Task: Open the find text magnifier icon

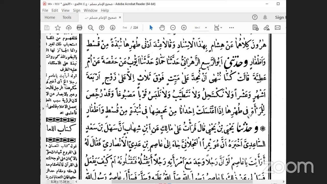Action: coord(91,28)
